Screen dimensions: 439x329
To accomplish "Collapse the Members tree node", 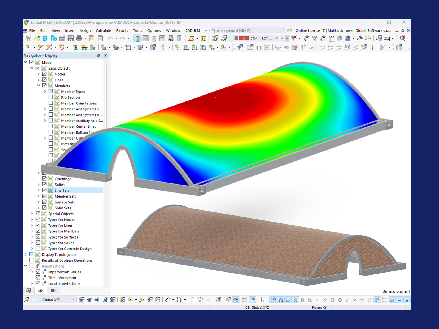I will click(x=38, y=86).
